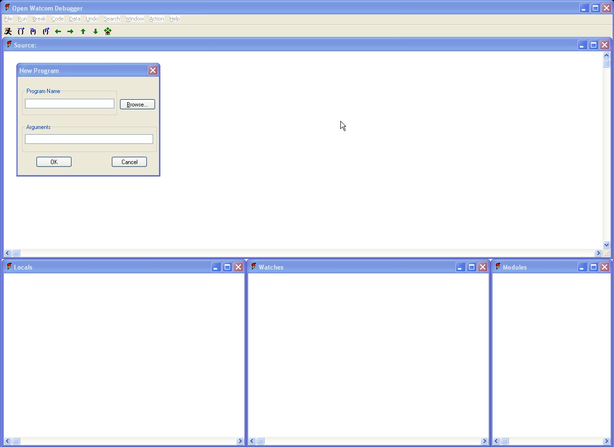Click the Locals window scroll right arrow

click(240, 441)
